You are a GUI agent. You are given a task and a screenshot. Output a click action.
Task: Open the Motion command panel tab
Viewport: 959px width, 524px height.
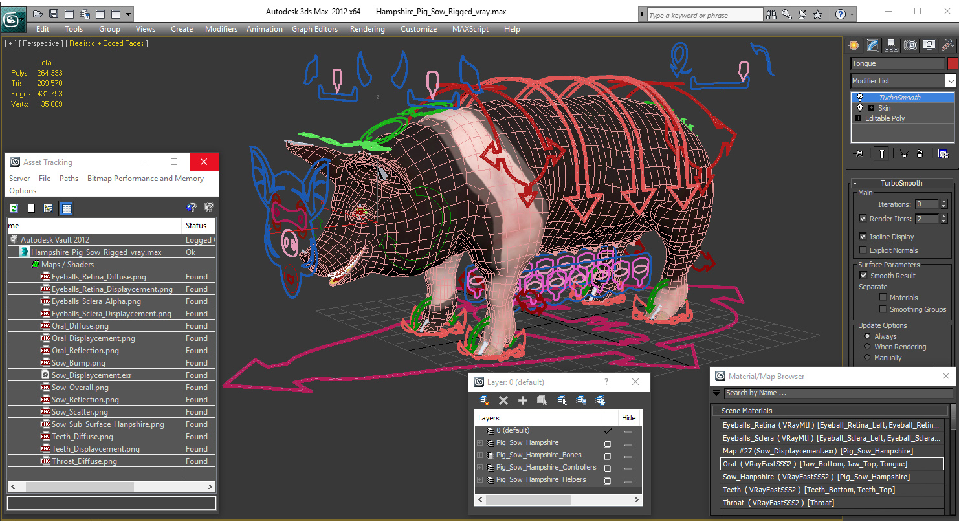(x=910, y=45)
